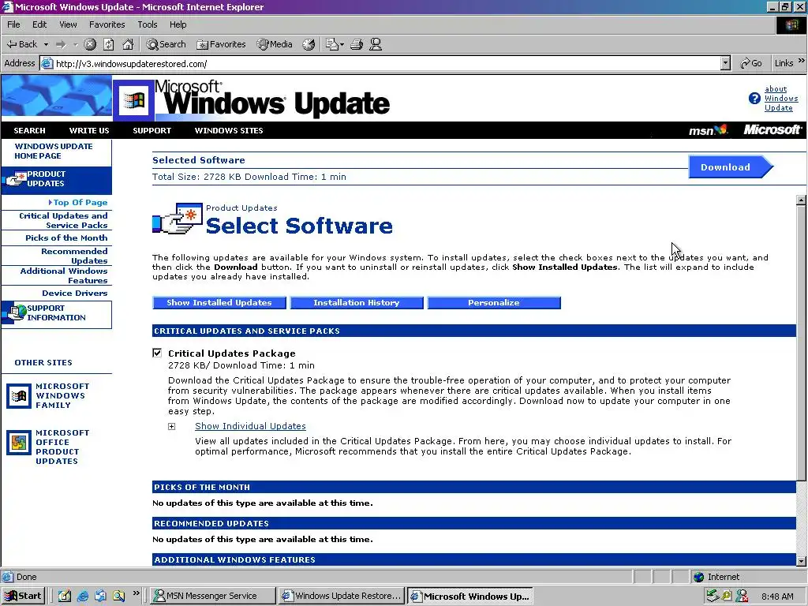
Task: Refresh the page via Refresh icon
Action: click(109, 44)
